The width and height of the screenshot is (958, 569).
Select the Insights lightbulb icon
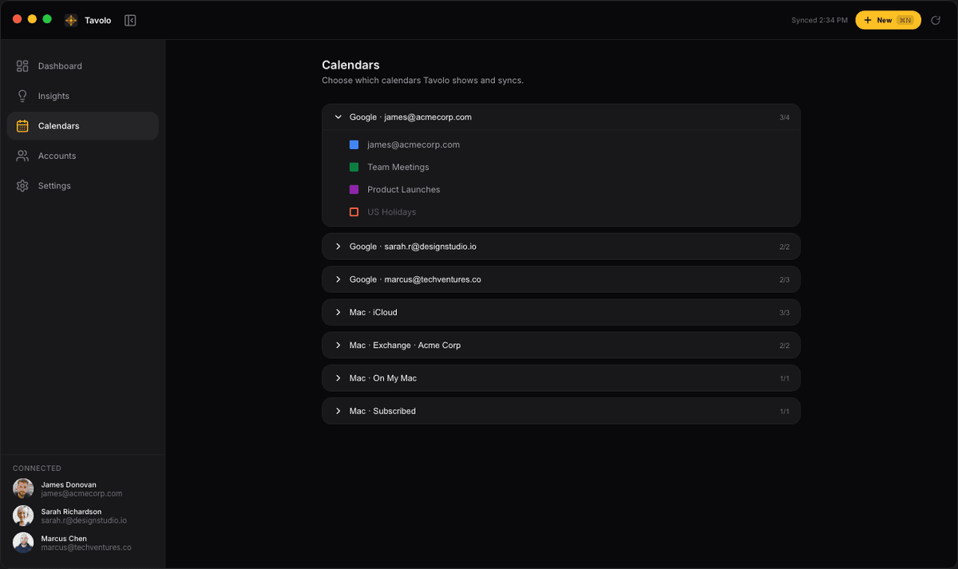click(x=22, y=96)
